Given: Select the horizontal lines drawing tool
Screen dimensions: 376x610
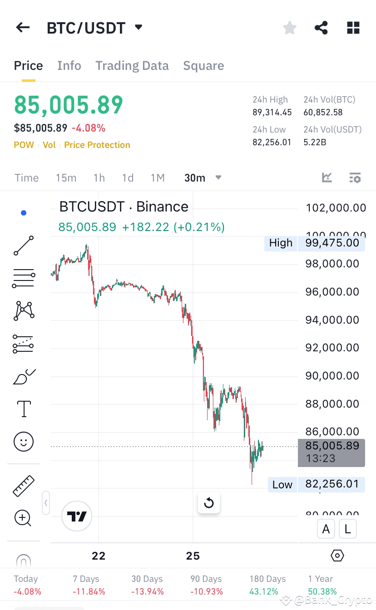Looking at the screenshot, I should click(x=23, y=277).
